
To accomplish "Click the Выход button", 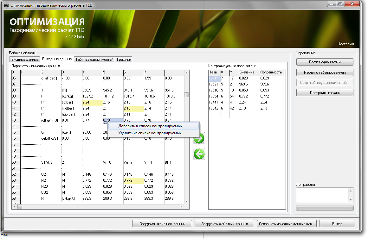I will click(337, 224).
